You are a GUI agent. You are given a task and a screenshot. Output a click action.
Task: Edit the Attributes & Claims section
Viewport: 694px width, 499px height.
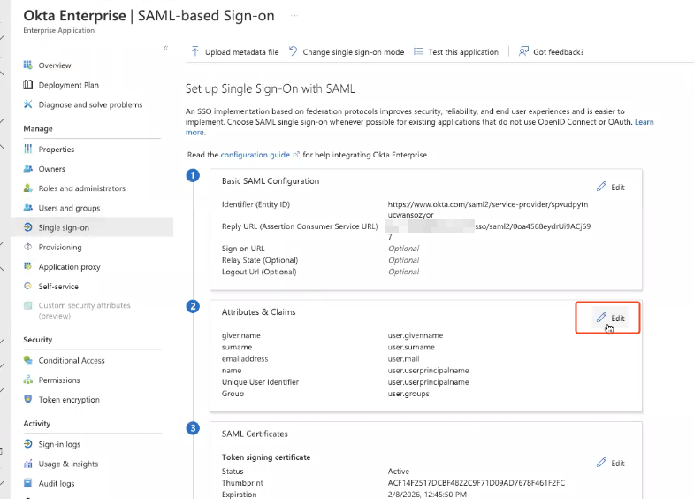610,318
